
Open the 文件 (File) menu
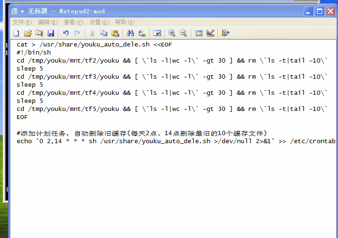(22, 22)
